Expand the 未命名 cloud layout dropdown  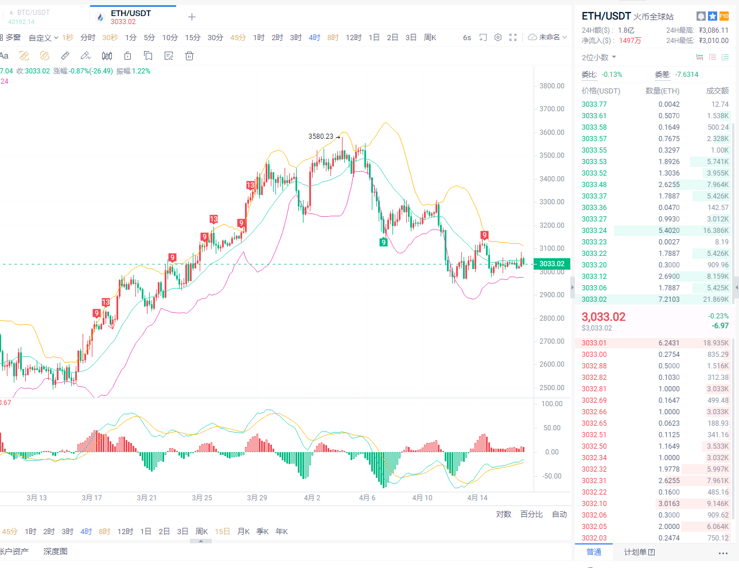548,37
